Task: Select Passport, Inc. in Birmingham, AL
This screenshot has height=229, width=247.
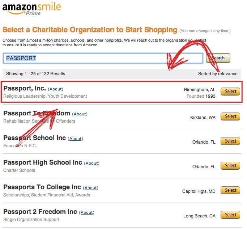Action: point(230,92)
